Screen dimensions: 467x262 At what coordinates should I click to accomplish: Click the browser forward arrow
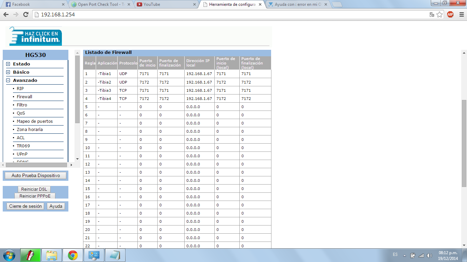point(16,15)
